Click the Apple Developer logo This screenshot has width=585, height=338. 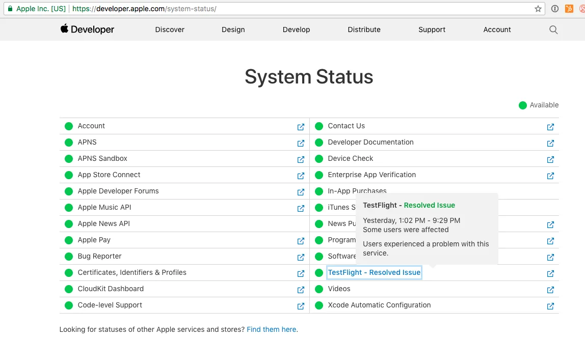tap(87, 30)
